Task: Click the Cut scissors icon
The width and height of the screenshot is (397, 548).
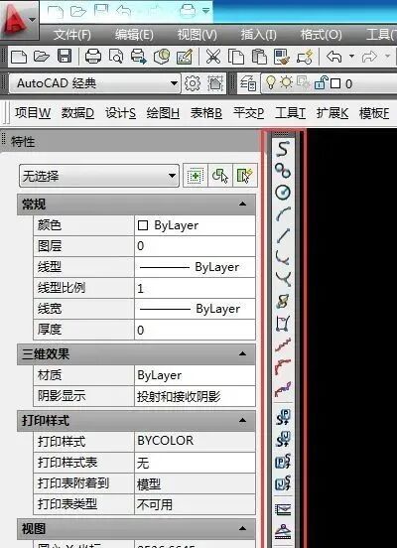Action: [x=213, y=56]
